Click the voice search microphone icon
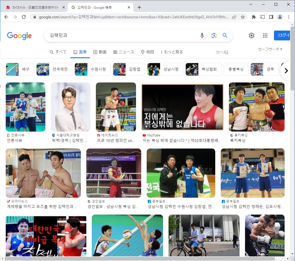Viewport: 295px width, 261px height. coord(202,35)
